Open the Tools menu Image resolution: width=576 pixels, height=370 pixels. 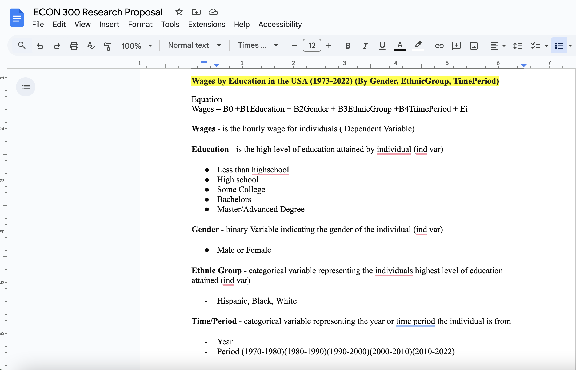click(x=170, y=24)
